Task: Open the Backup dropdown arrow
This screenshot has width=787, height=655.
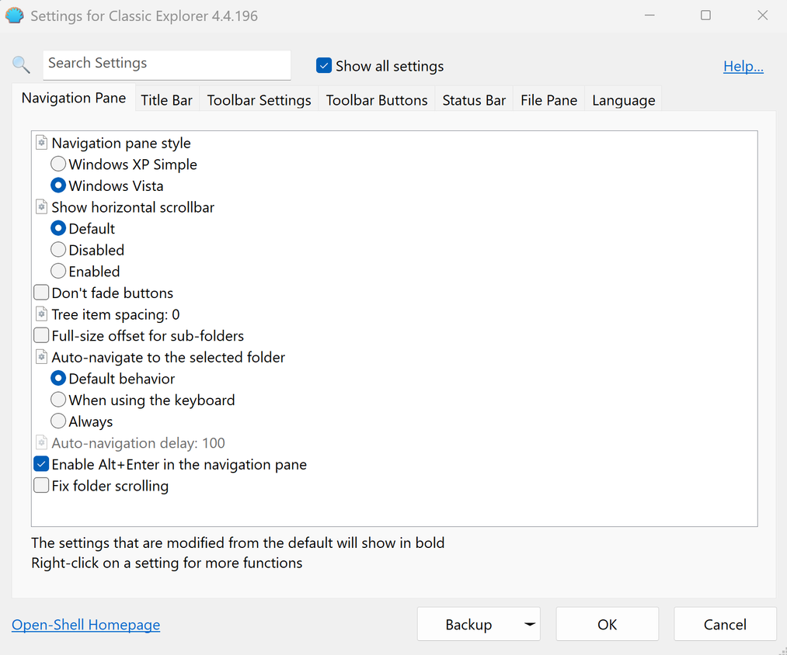Action: [530, 625]
